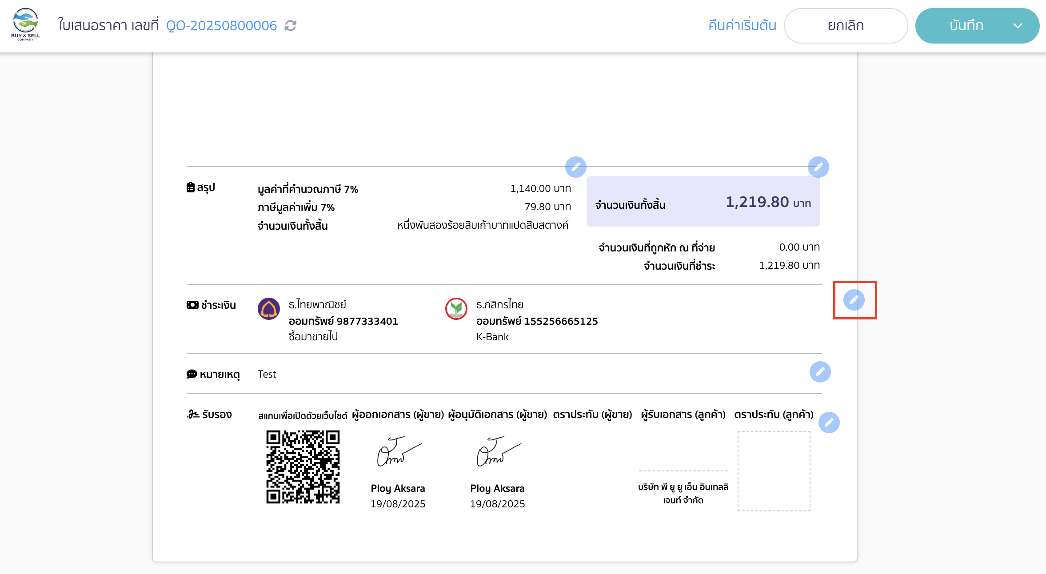The image size is (1046, 574).
Task: Expand the บันทึก dropdown arrow
Action: click(x=1018, y=26)
